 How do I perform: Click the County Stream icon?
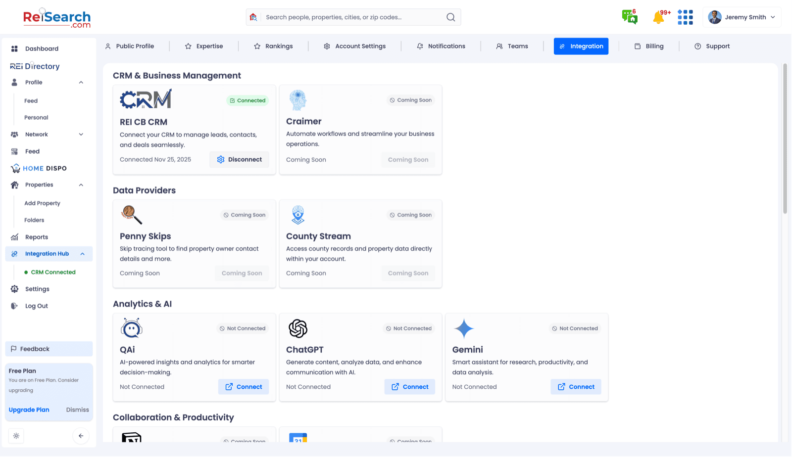click(297, 215)
